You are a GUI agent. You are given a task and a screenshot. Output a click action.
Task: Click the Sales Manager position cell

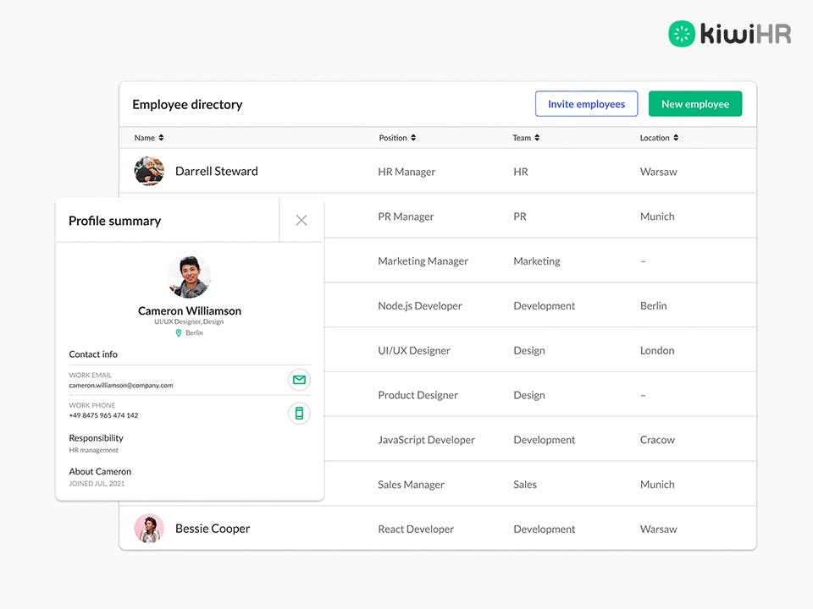click(x=411, y=485)
